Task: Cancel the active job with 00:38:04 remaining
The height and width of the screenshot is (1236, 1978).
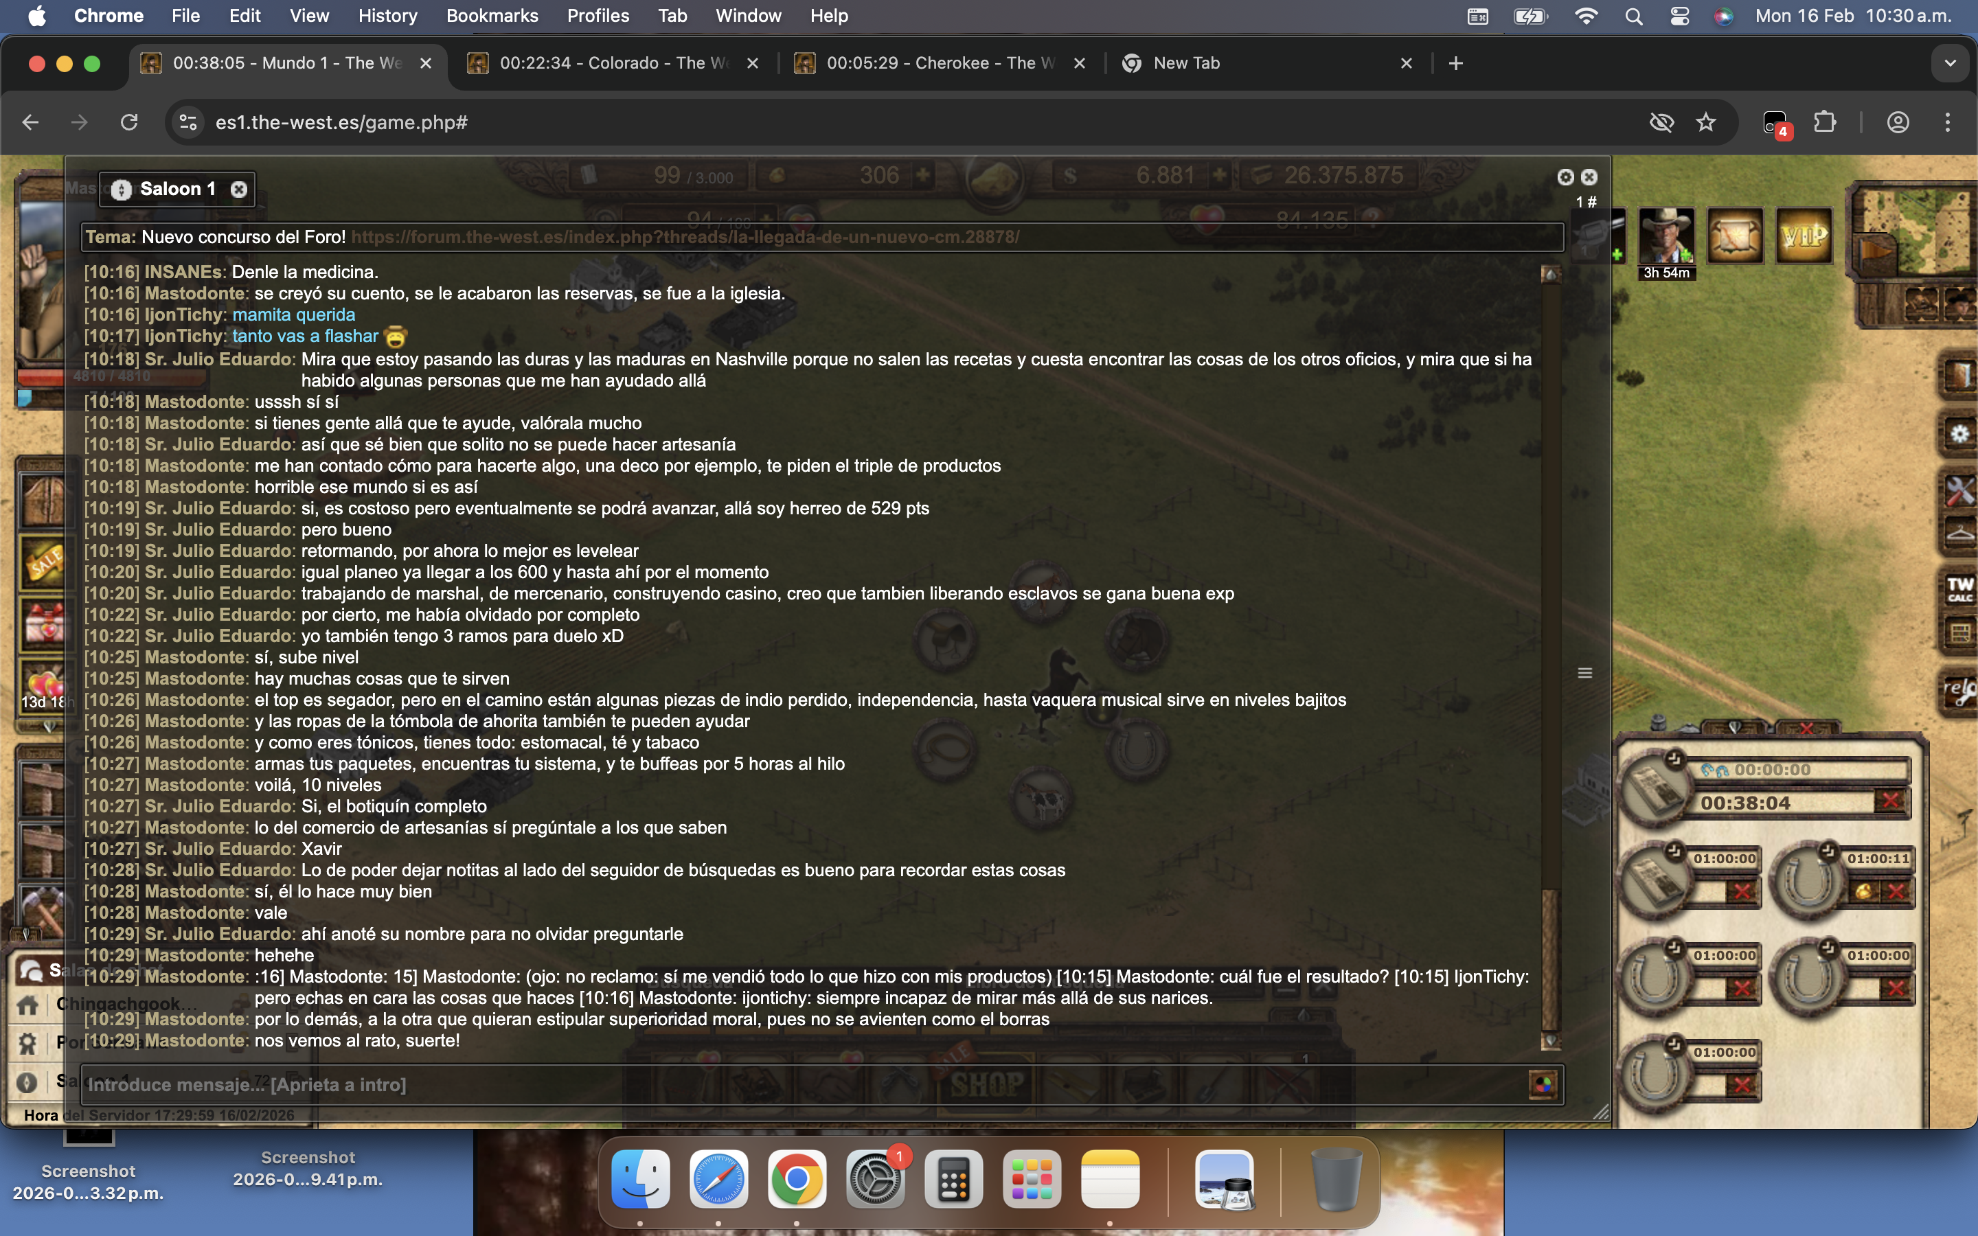Action: click(1891, 802)
